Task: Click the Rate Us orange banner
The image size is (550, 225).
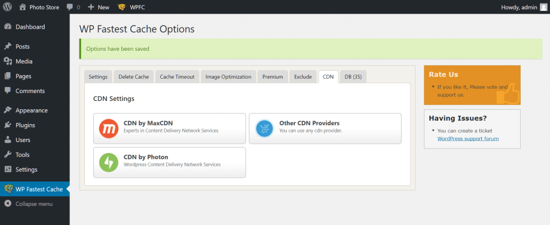Action: [472, 85]
